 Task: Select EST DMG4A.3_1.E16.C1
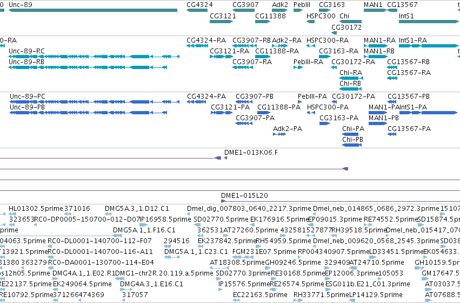[x=152, y=284]
